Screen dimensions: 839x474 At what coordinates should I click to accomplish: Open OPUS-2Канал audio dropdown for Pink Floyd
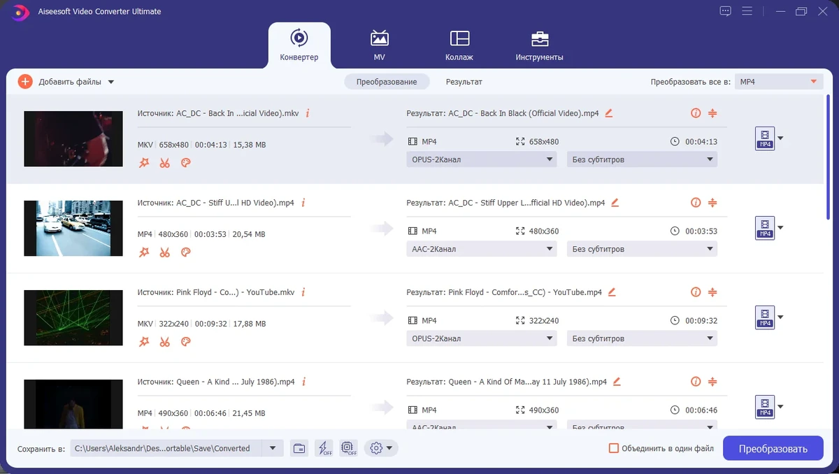pyautogui.click(x=482, y=338)
